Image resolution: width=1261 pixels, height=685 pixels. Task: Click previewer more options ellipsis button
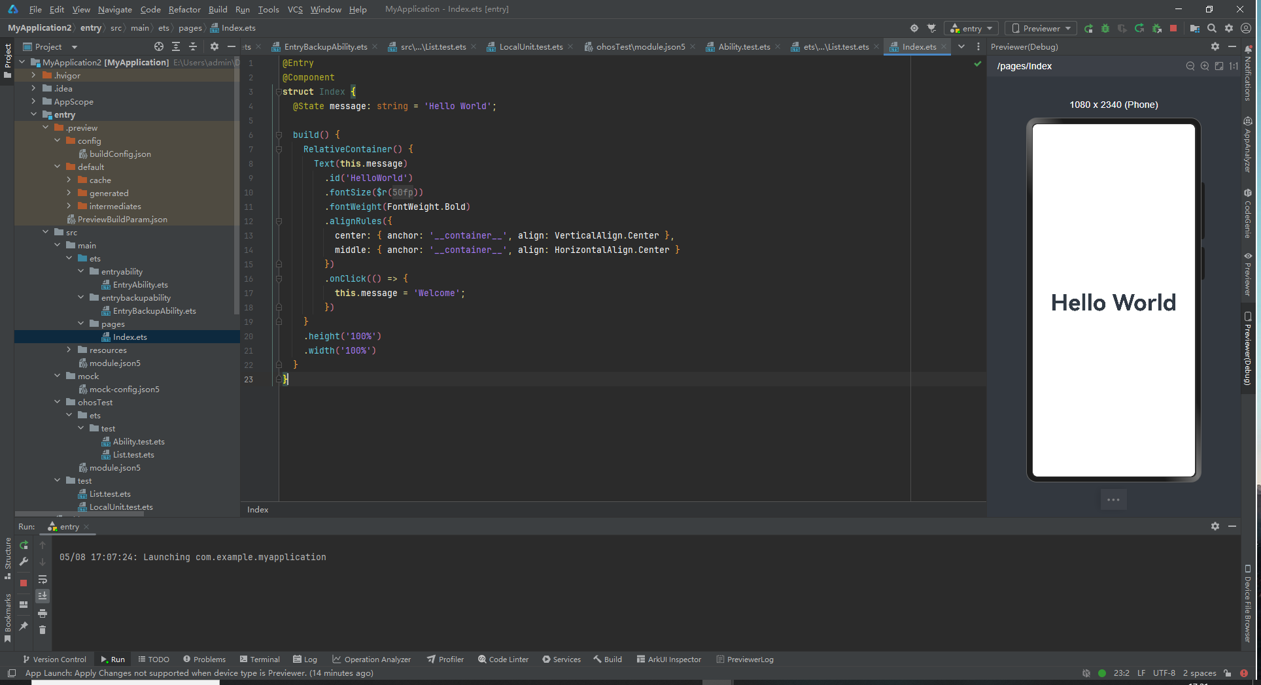pyautogui.click(x=1113, y=499)
